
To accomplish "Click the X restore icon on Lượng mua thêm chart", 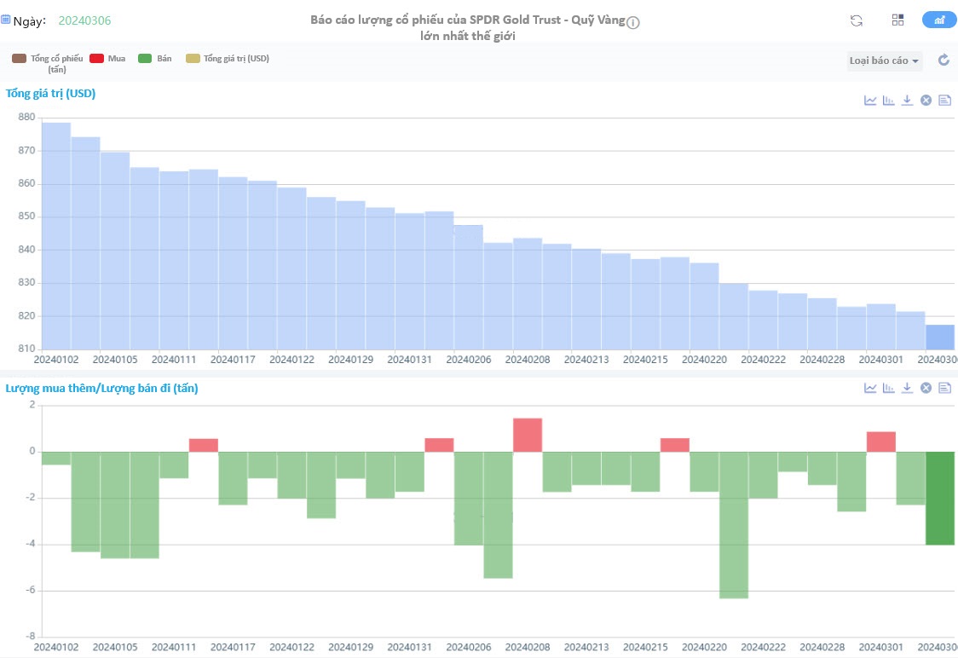I will point(926,388).
